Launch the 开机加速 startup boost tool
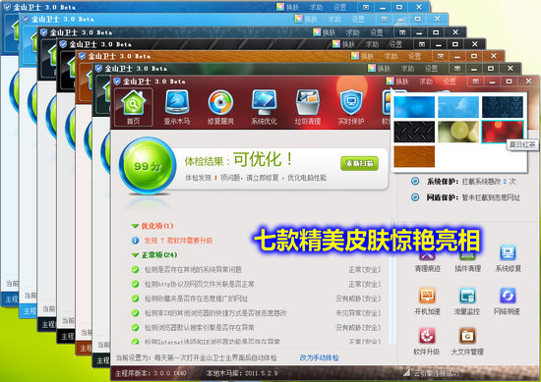The image size is (541, 382). 427,301
